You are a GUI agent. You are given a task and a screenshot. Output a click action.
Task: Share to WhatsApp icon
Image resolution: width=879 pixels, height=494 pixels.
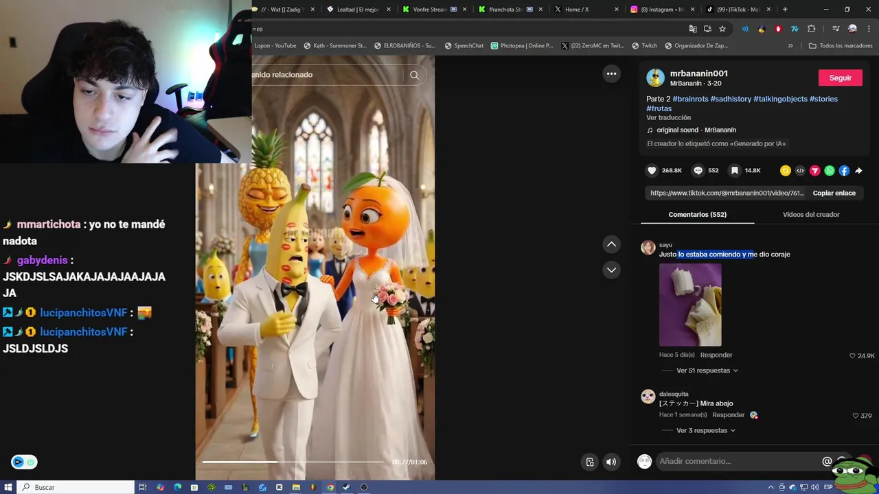[x=830, y=171]
